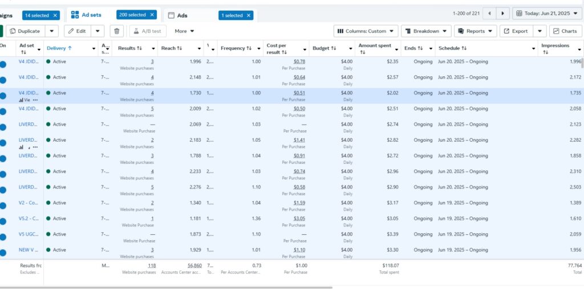Image resolution: width=584 pixels, height=289 pixels.
Task: Click small edit pencil in LIVERD $2.82 row
Action: click(x=29, y=147)
